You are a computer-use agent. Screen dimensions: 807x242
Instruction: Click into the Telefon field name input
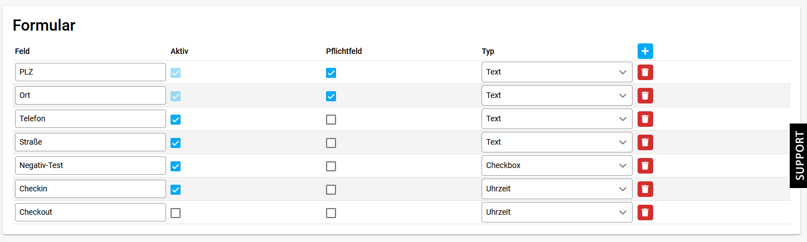tap(90, 119)
